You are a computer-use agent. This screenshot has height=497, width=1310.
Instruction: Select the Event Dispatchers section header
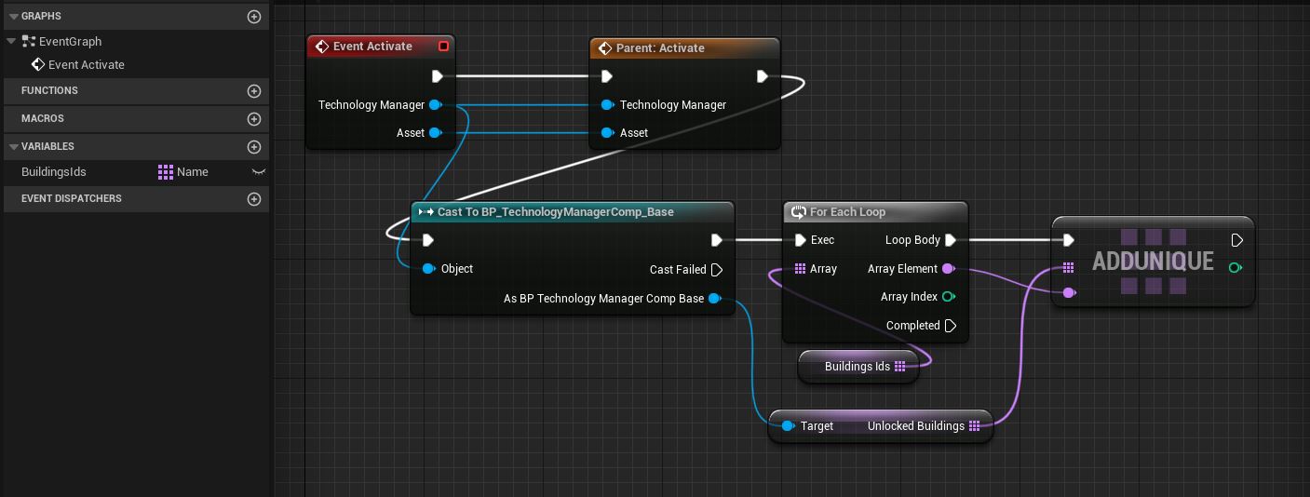72,199
